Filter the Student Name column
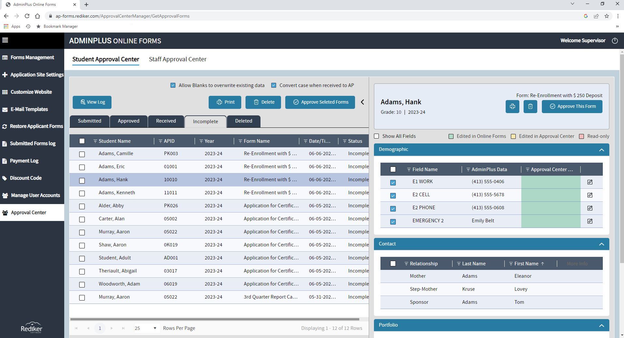 tap(95, 141)
